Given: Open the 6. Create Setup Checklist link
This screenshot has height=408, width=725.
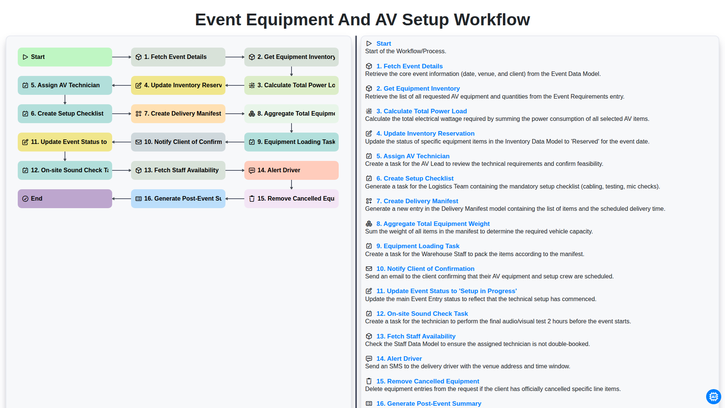Looking at the screenshot, I should pos(415,178).
